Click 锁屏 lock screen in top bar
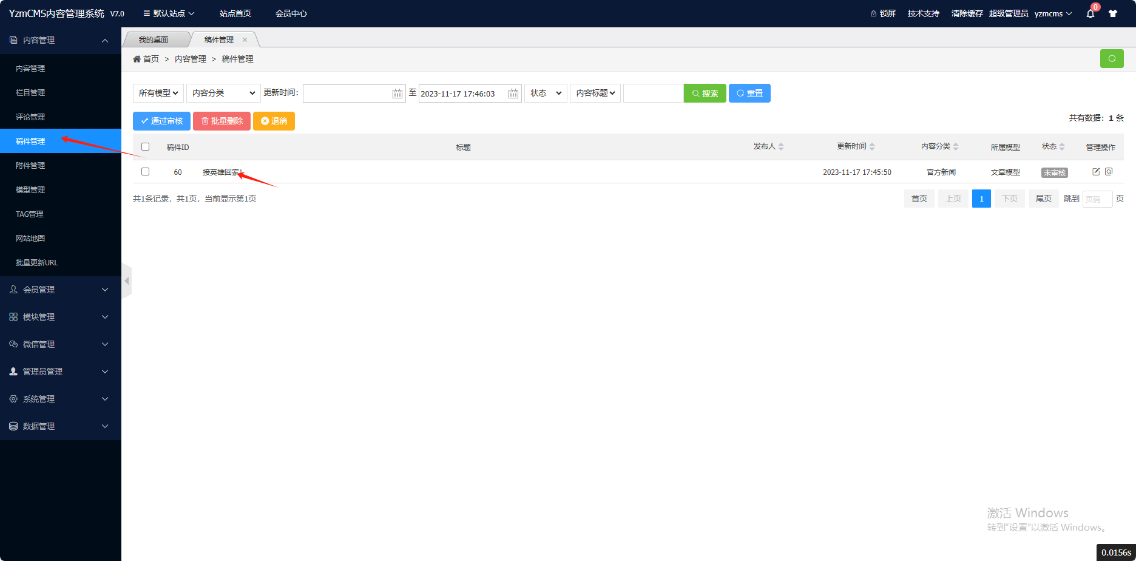This screenshot has height=561, width=1136. tap(883, 13)
